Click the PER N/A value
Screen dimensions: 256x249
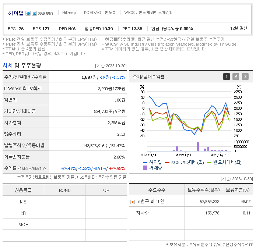(x=67, y=29)
